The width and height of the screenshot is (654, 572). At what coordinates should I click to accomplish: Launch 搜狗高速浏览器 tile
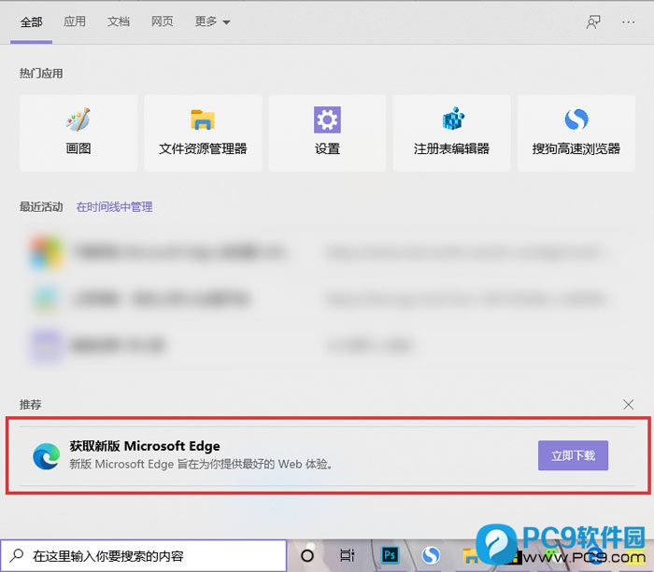(576, 133)
